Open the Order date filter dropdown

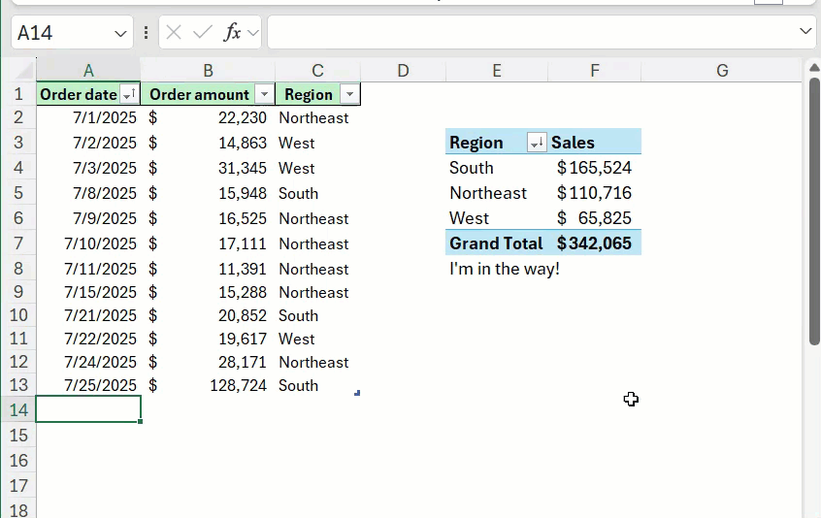pyautogui.click(x=129, y=95)
